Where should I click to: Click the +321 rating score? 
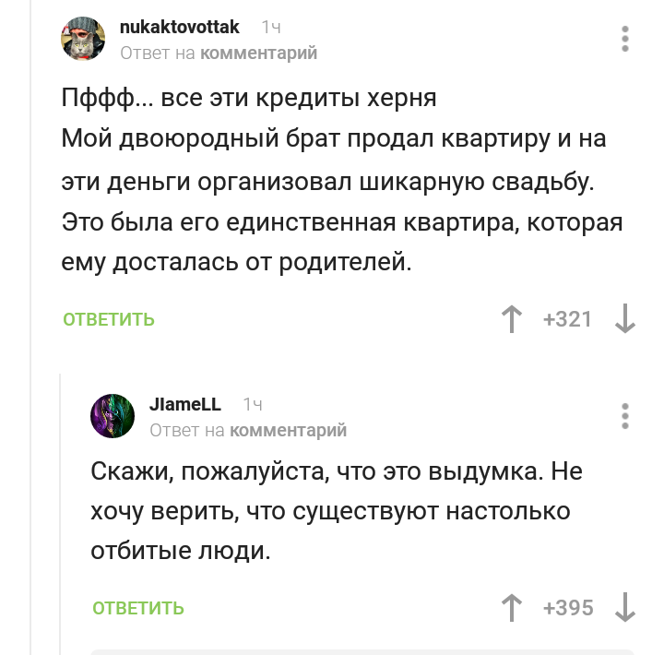pos(567,320)
